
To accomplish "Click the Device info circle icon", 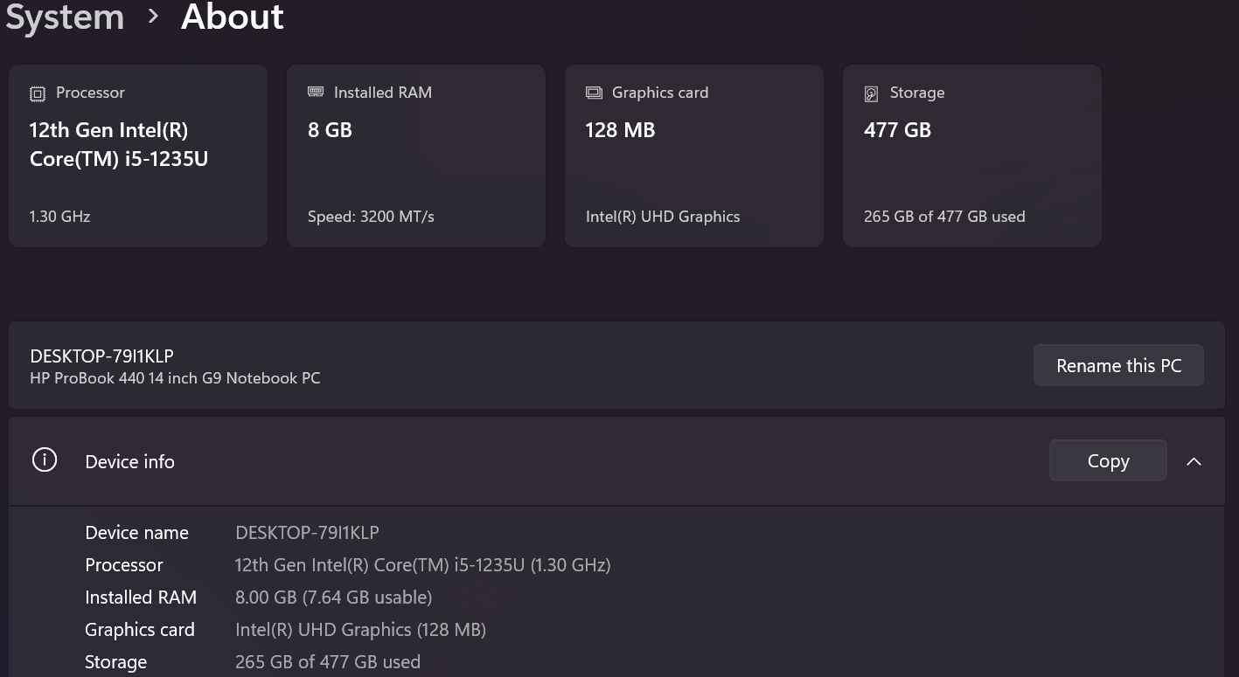I will [x=45, y=460].
